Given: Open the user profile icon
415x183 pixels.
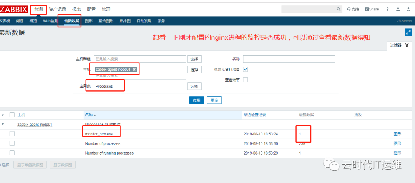Looking at the screenshot, I should tap(398, 9).
